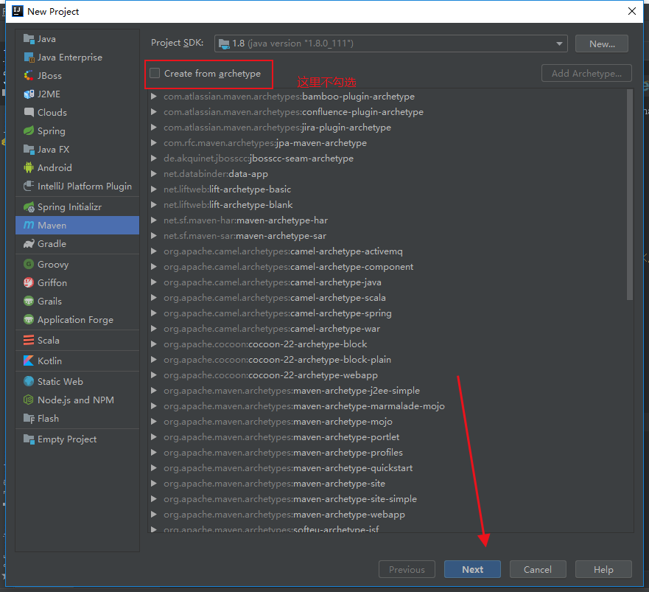Click the Maven 'm' icon
Image resolution: width=649 pixels, height=592 pixels.
[x=29, y=225]
